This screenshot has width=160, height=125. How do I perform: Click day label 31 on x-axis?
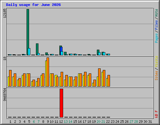[x=150, y=122]
